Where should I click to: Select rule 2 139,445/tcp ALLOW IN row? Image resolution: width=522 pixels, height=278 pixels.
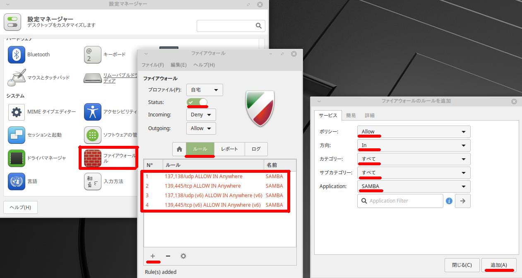(203, 186)
